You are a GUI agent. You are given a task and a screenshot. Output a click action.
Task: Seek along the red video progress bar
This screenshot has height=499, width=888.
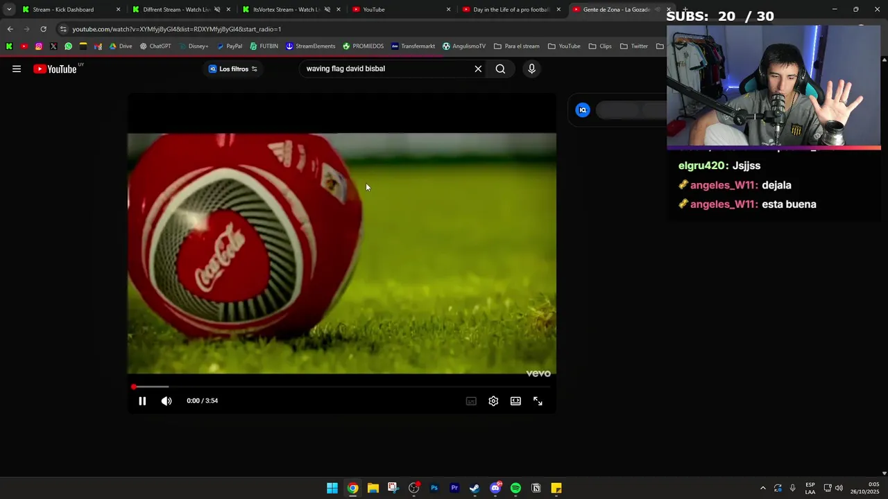coord(341,387)
